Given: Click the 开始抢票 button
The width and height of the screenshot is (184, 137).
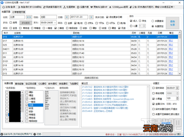Looking at the screenshot, I should click(166, 123).
